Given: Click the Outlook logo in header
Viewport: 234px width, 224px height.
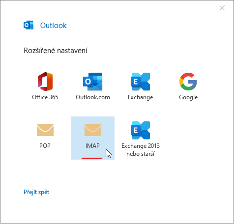Looking at the screenshot, I should pos(29,25).
